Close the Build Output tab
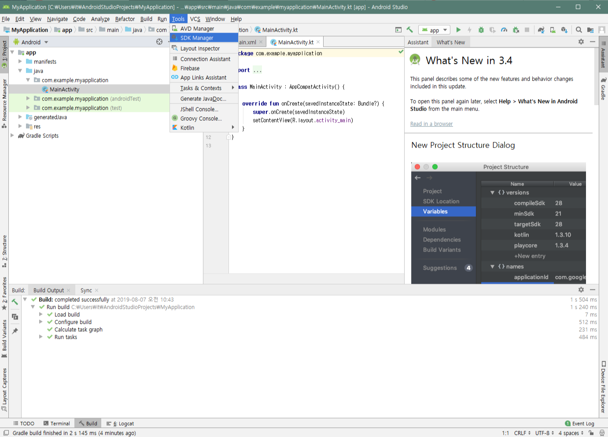The width and height of the screenshot is (608, 437). coord(68,290)
